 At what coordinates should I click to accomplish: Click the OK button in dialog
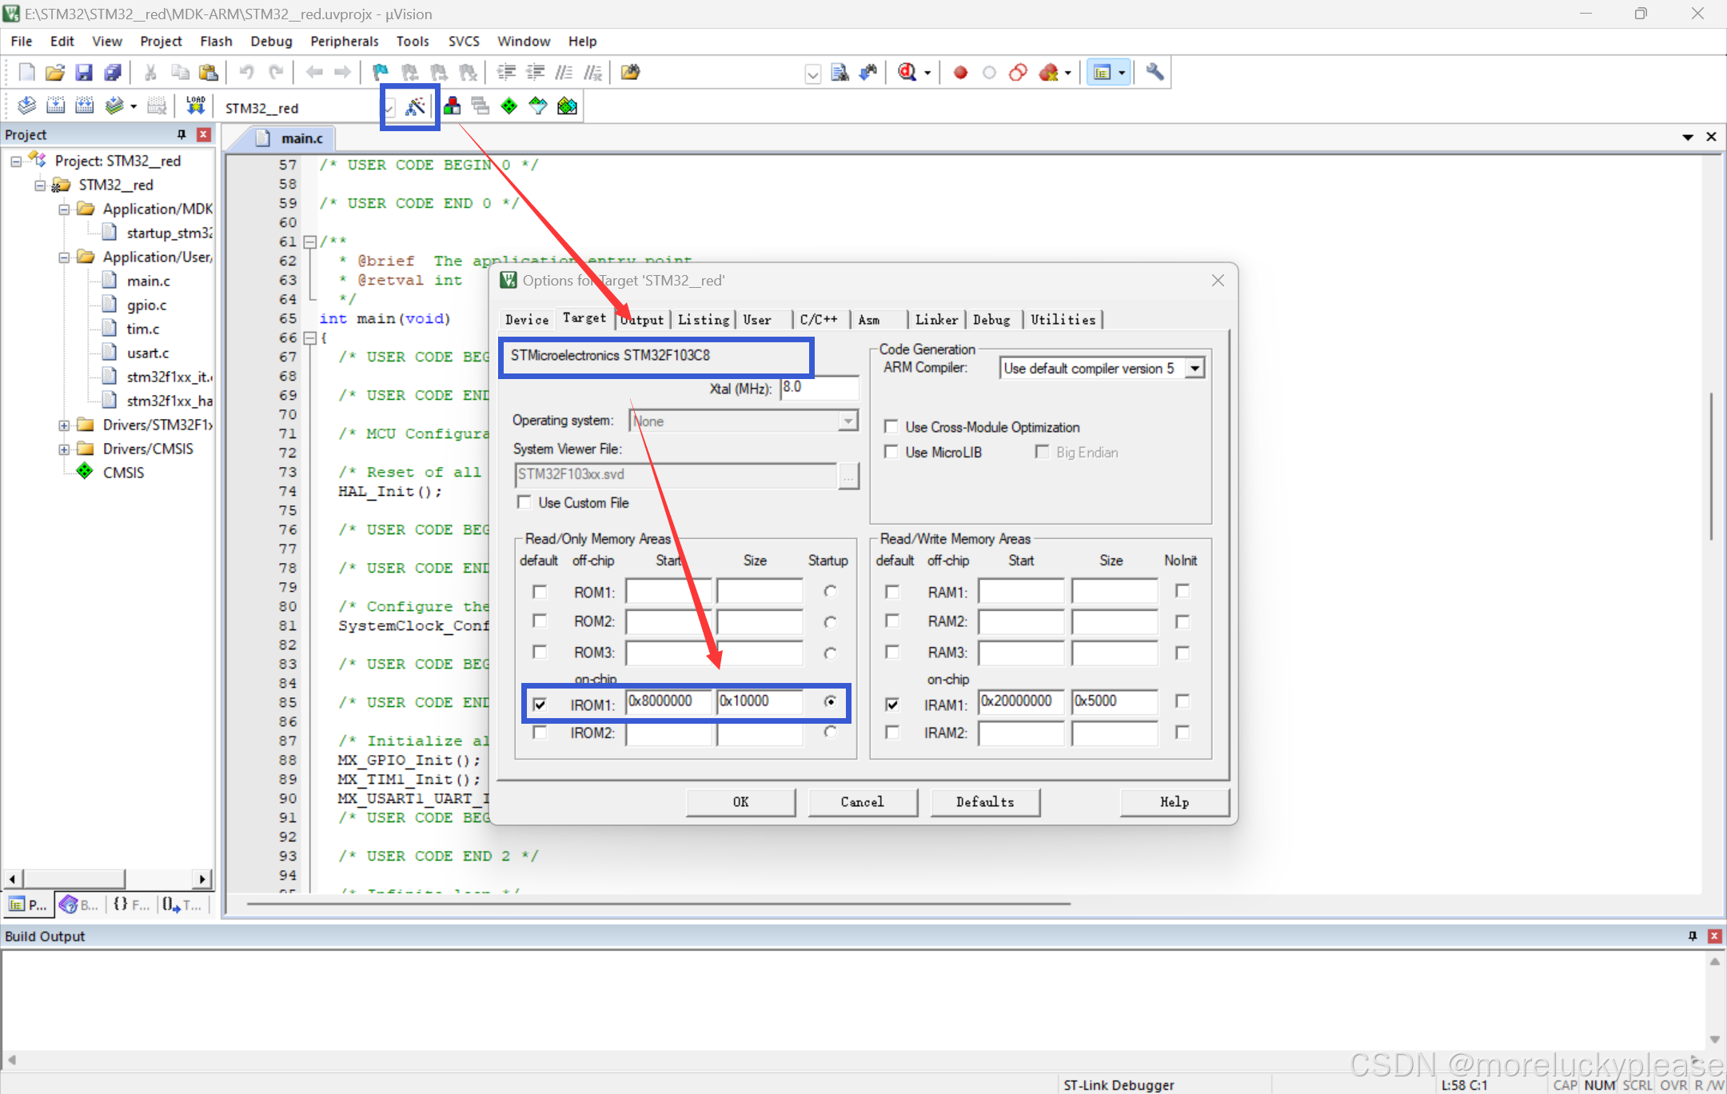740,802
